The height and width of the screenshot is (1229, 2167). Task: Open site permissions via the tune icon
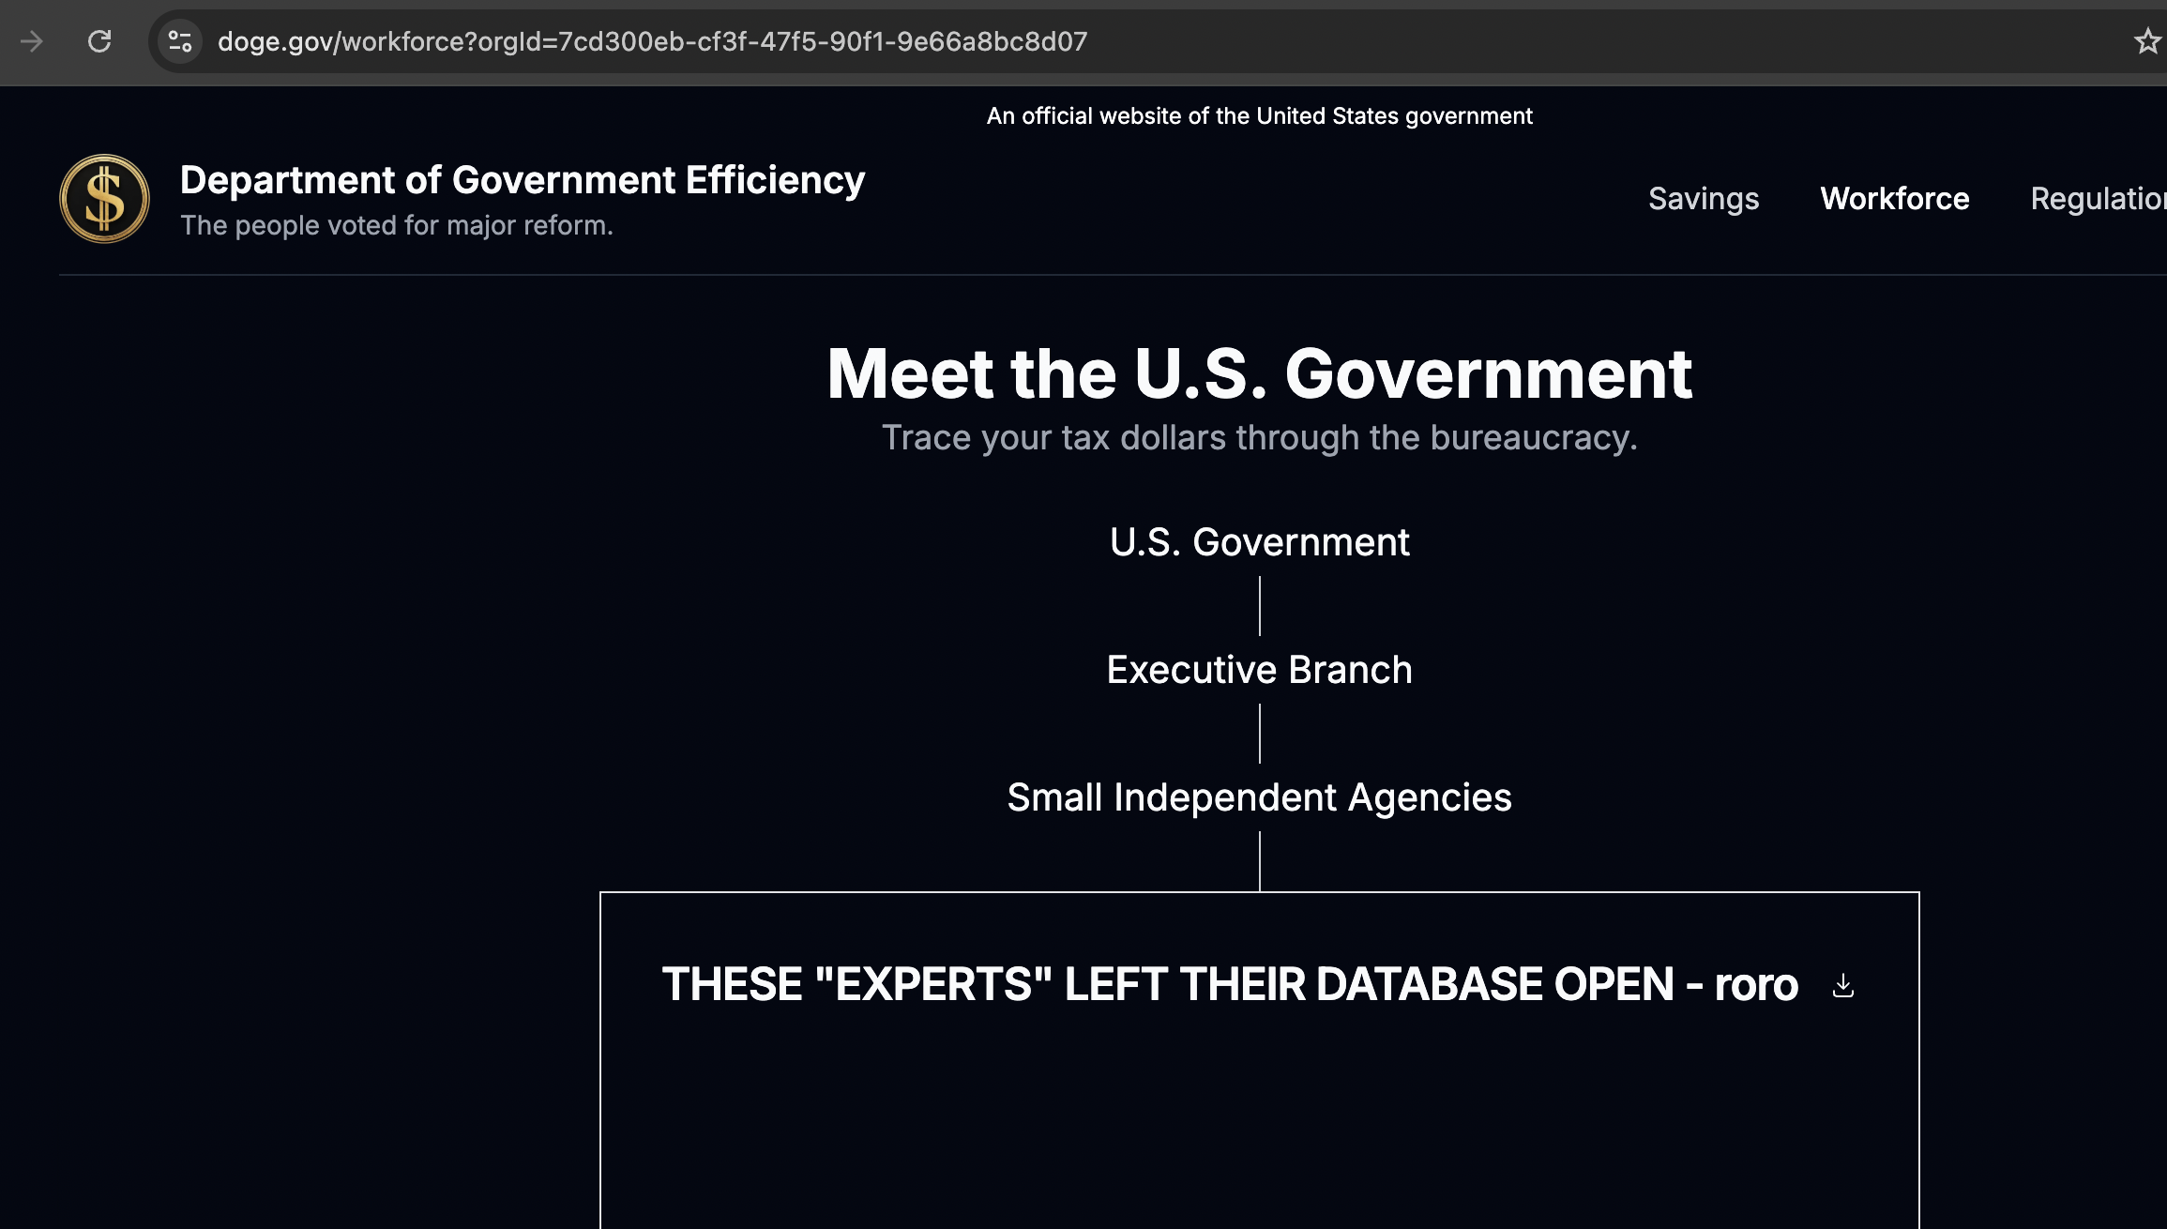coord(178,41)
